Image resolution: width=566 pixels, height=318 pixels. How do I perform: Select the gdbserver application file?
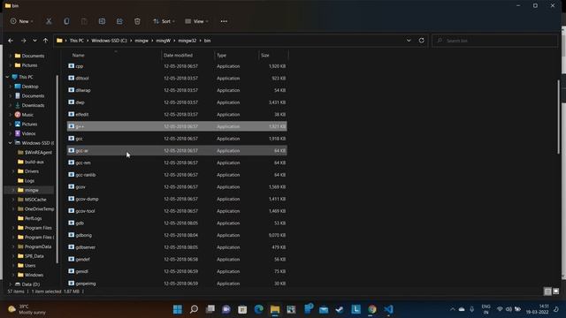[x=177, y=247]
